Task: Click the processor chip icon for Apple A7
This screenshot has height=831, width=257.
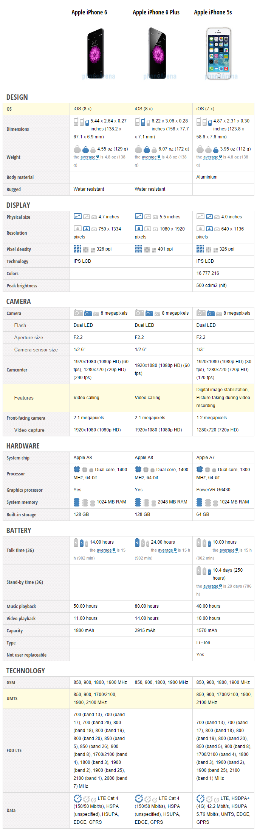Action: [199, 469]
